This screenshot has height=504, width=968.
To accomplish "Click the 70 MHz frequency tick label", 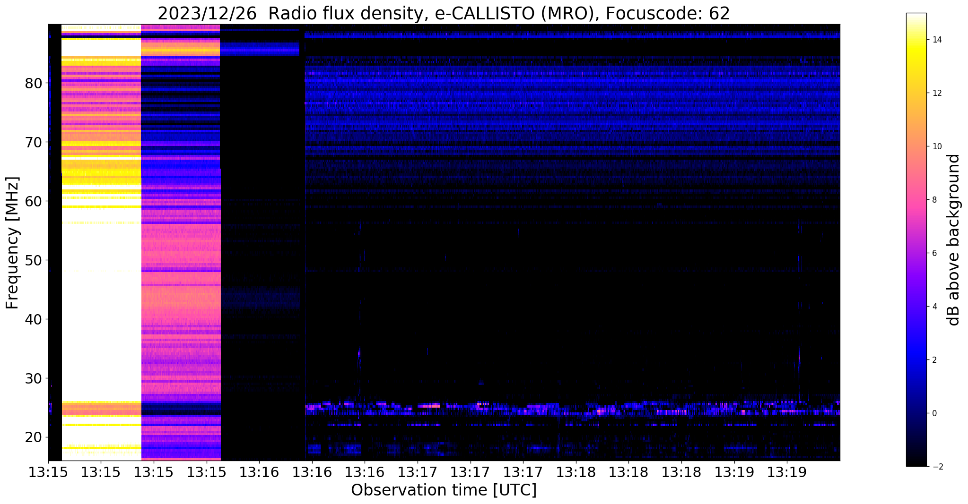I will 34,142.
